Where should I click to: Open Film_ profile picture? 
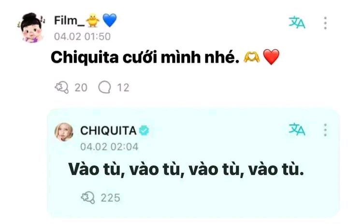pyautogui.click(x=31, y=28)
